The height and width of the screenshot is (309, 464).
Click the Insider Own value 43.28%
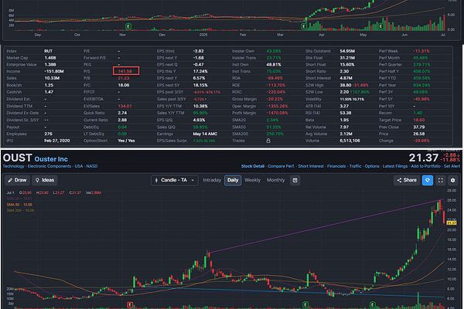(274, 51)
